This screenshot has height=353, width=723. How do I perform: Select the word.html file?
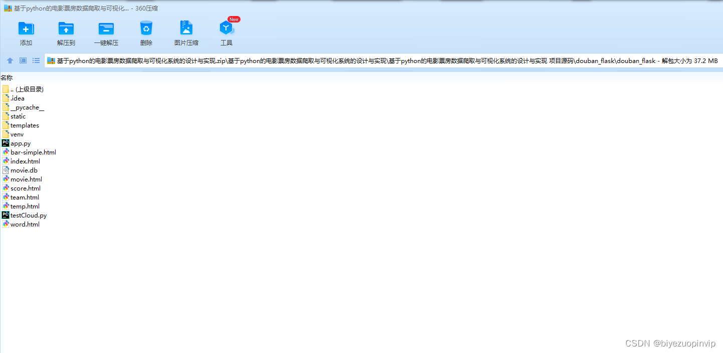pyautogui.click(x=25, y=224)
